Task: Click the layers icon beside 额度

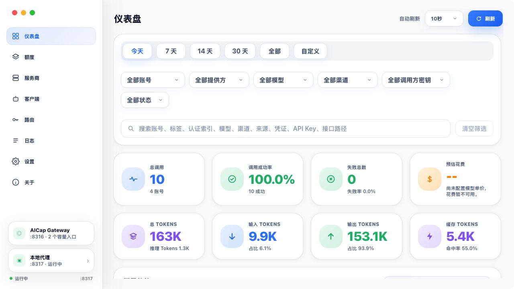Action: 16,57
